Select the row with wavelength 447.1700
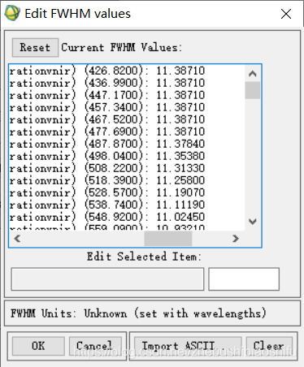Screen dimensions: 304x367 click(x=127, y=95)
